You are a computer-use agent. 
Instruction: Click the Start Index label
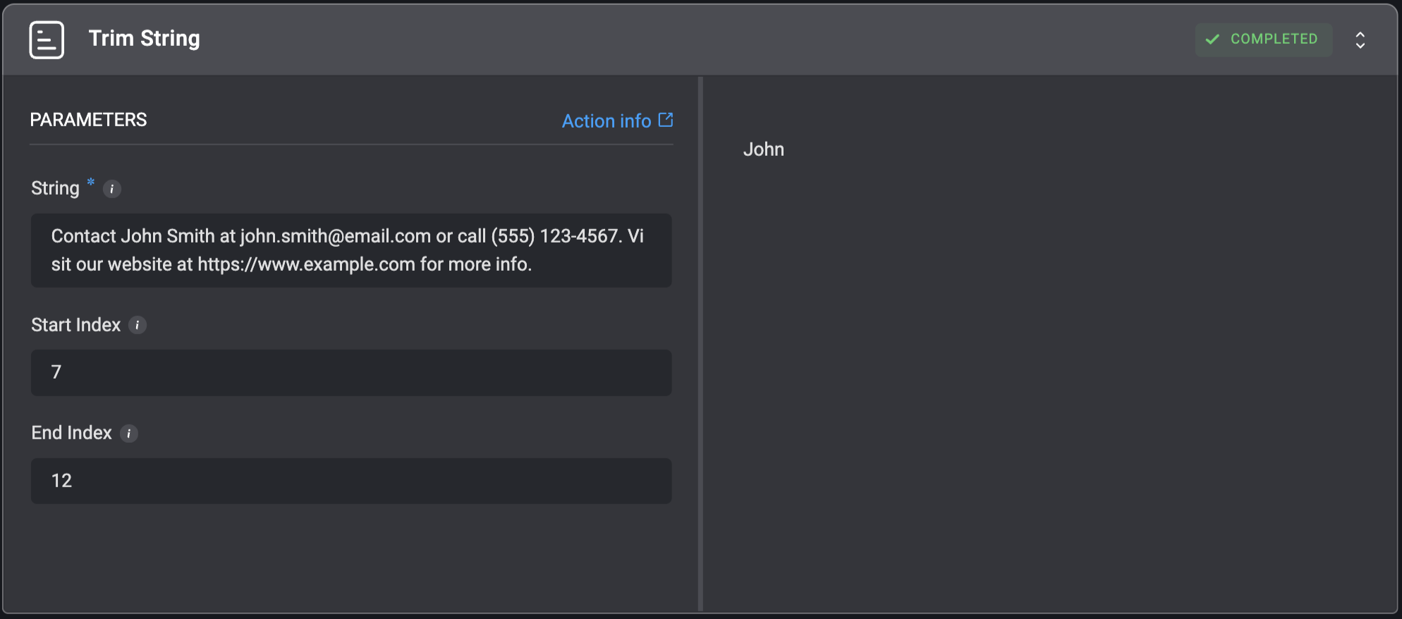75,325
